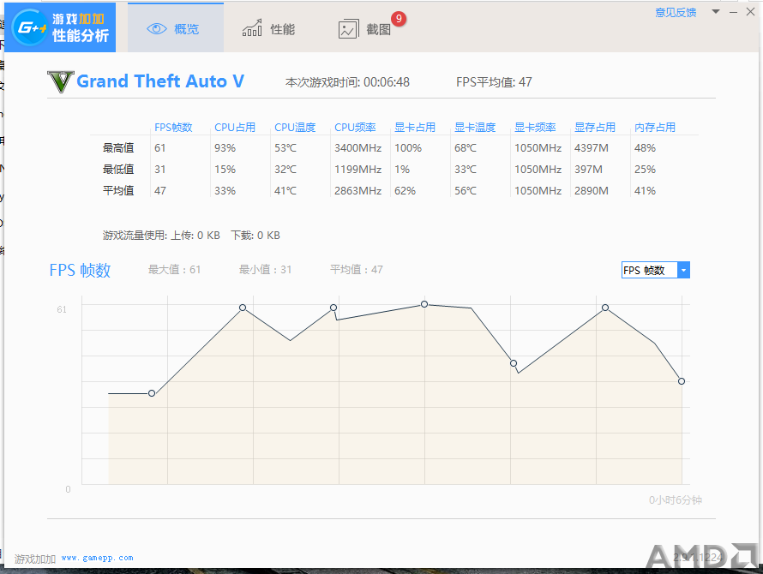Image resolution: width=763 pixels, height=574 pixels.
Task: Select the 显存占用 column header
Action: [x=595, y=128]
